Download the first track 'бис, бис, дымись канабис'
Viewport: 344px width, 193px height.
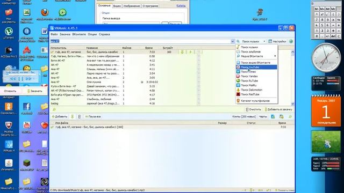click(182, 52)
